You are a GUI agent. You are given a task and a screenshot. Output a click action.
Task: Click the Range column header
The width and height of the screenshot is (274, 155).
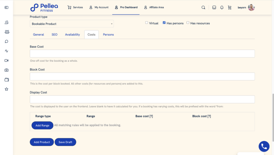pyautogui.click(x=91, y=116)
